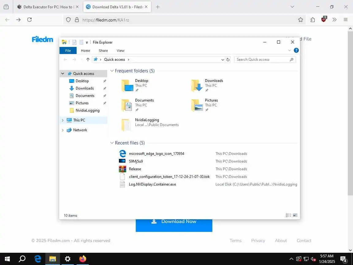Open the View ribbon tab
This screenshot has height=265, width=353.
120,51
